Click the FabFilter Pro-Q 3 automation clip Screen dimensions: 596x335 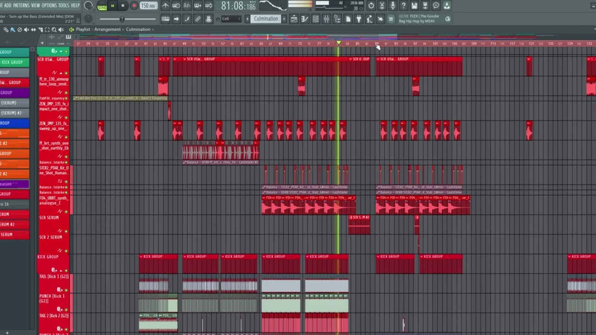point(120,98)
